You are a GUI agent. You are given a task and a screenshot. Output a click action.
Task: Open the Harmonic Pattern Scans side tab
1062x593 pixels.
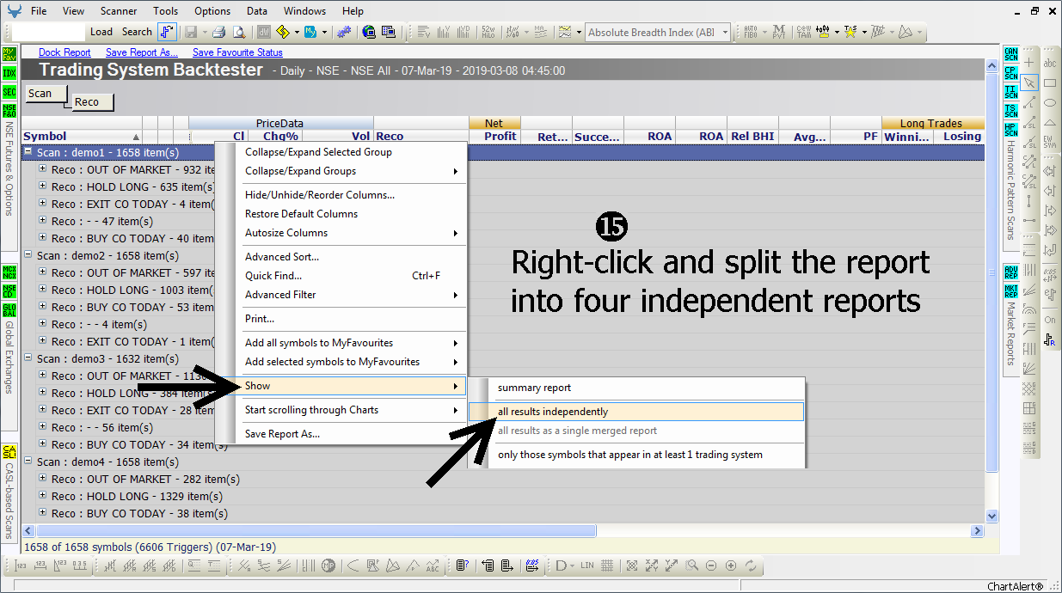tap(1011, 191)
